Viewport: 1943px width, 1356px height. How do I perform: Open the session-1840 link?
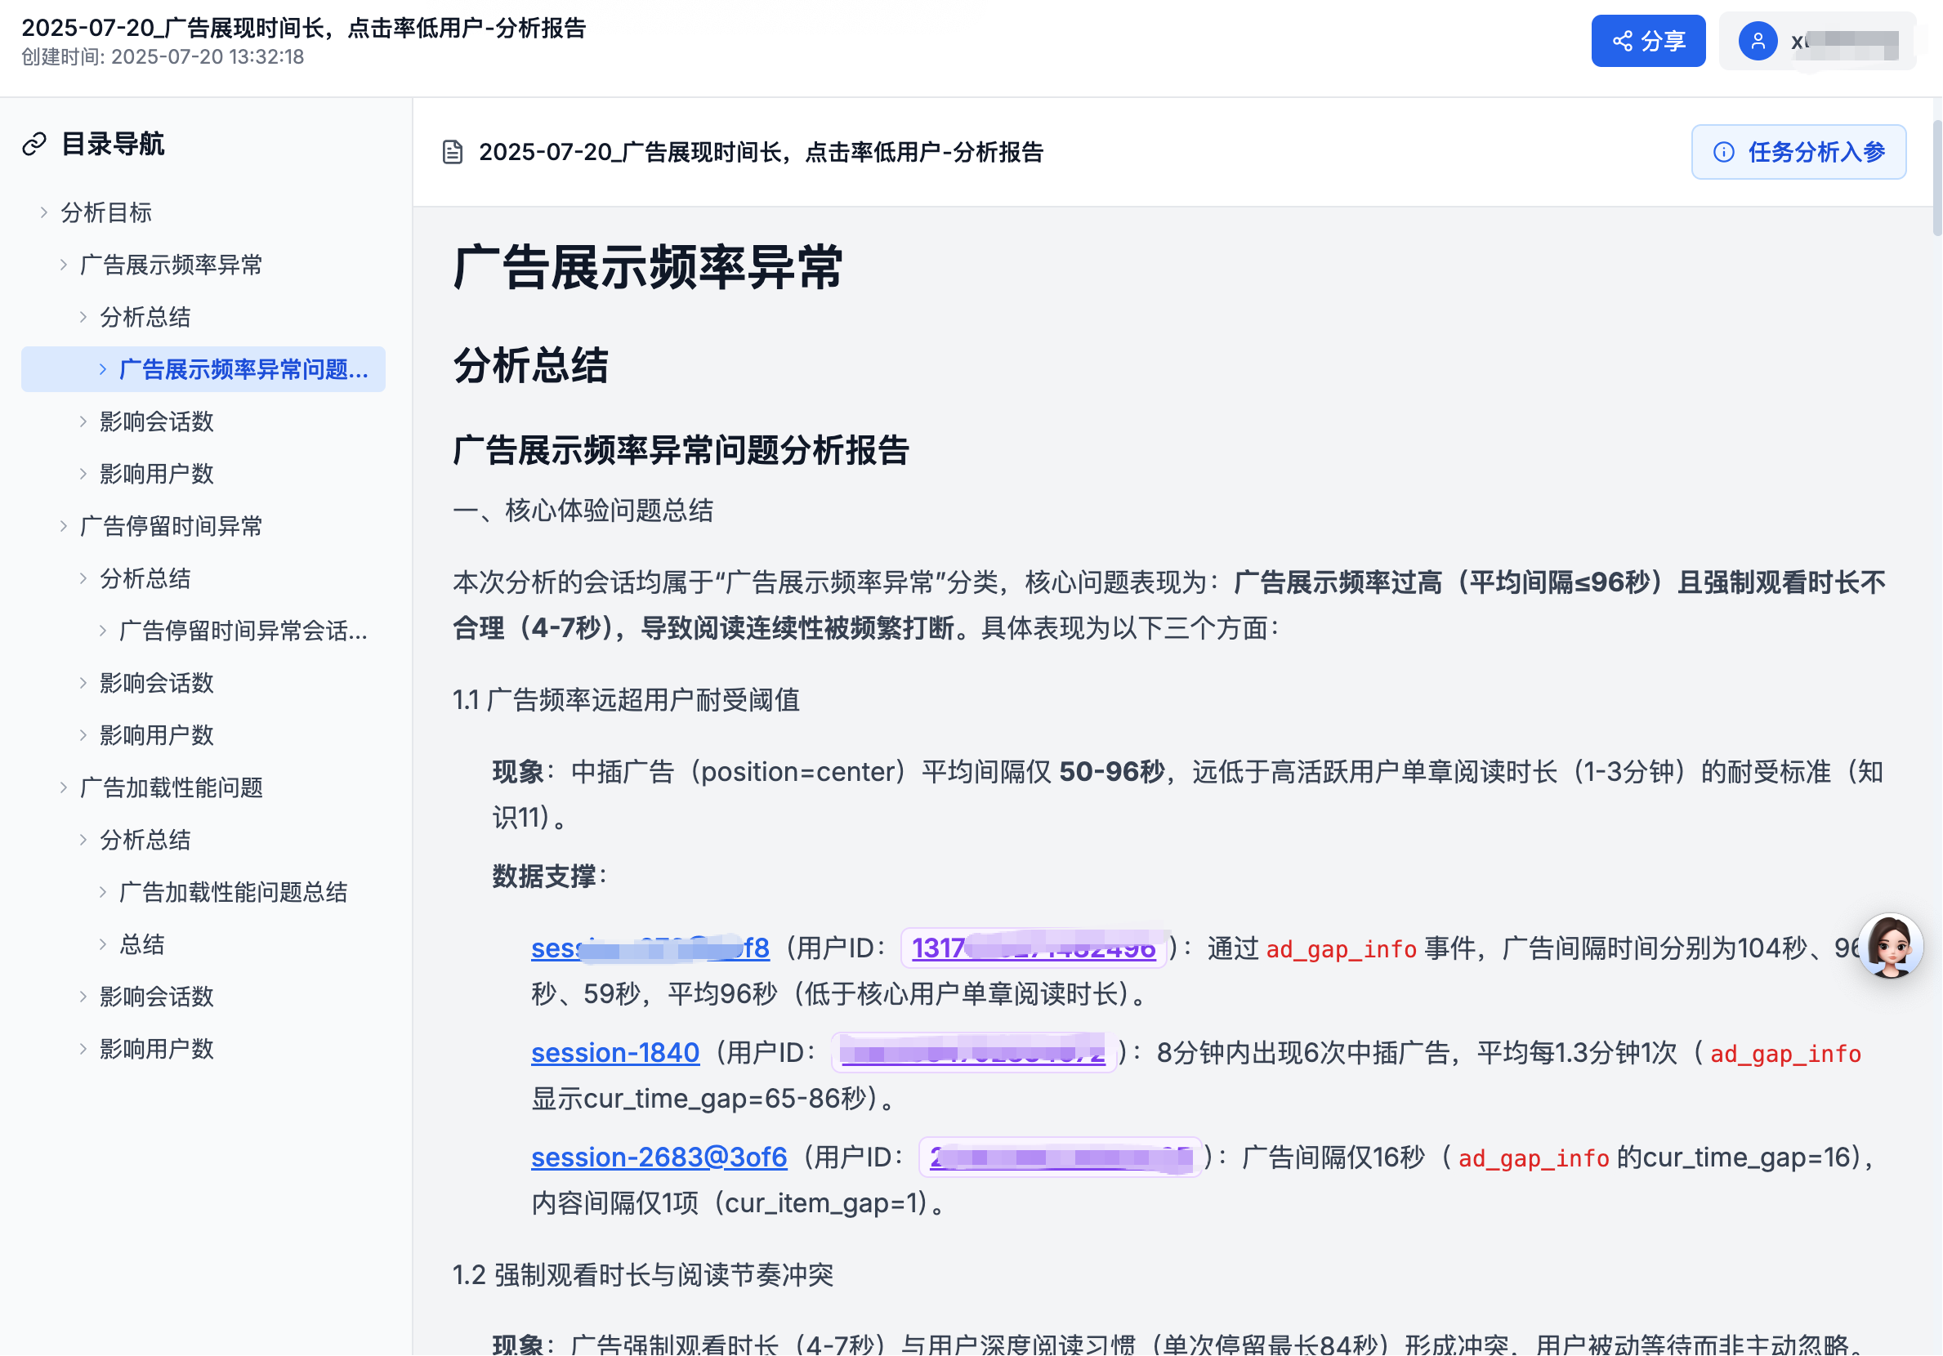pyautogui.click(x=615, y=1052)
